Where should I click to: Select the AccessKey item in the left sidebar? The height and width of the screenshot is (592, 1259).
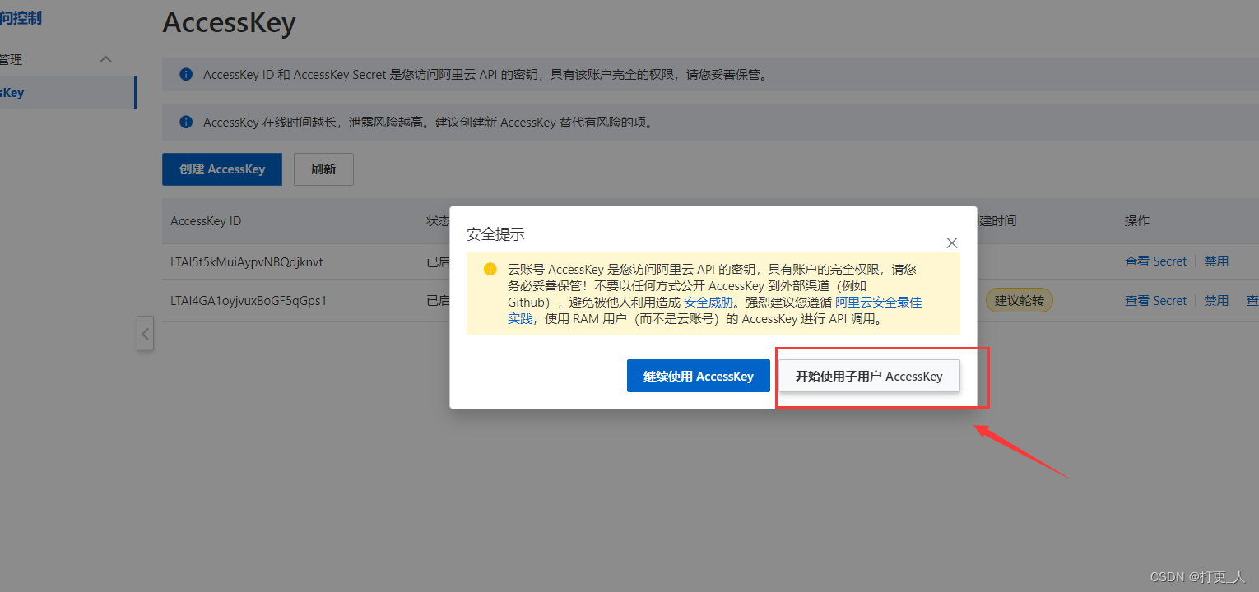12,93
